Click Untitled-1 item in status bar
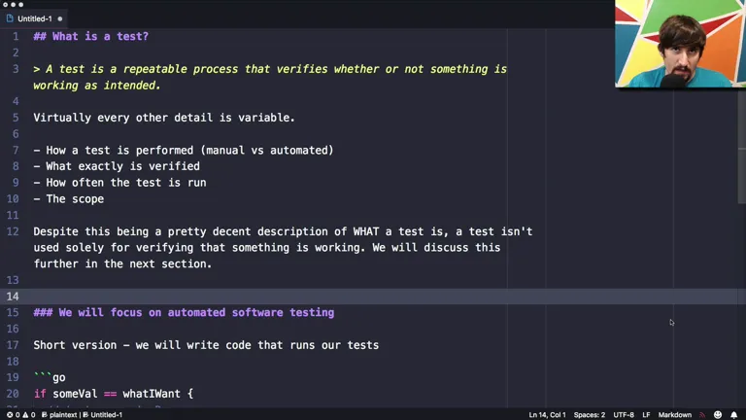The height and width of the screenshot is (420, 746). (x=103, y=415)
